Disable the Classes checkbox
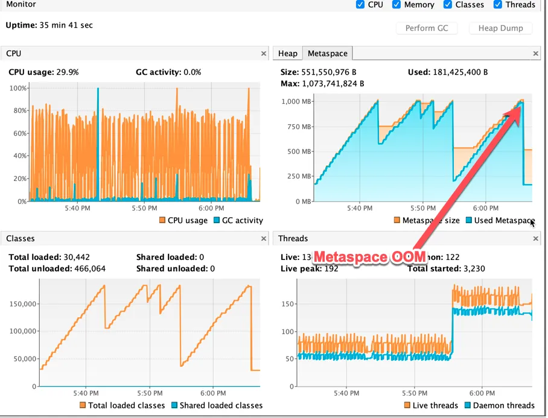Viewport: 548px width, 418px height. (448, 5)
